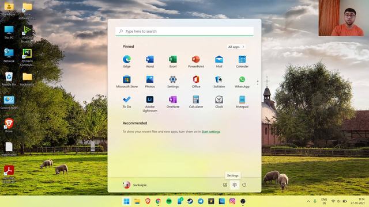Image resolution: width=369 pixels, height=207 pixels.
Task: Launch PowerPoint from pinned apps
Action: point(196,62)
